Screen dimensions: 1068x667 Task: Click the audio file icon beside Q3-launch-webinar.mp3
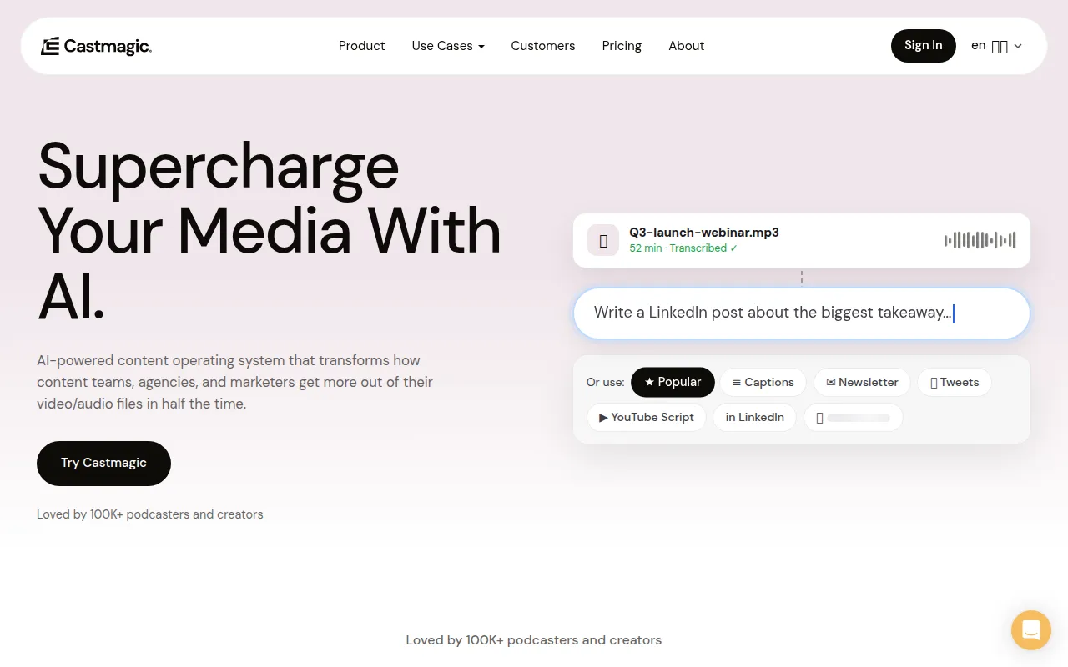(603, 240)
